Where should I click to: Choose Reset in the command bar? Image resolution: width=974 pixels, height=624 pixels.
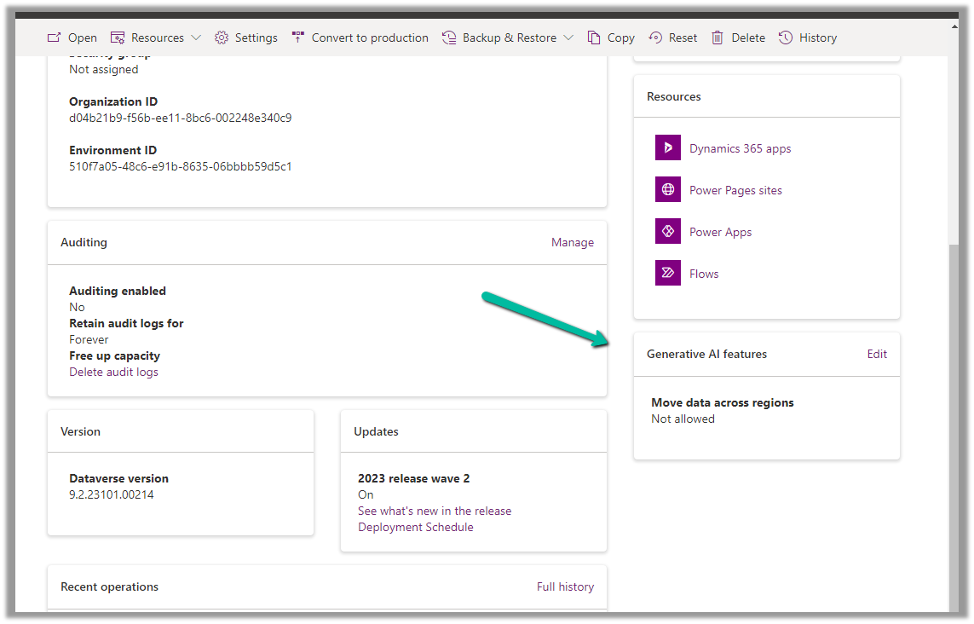673,38
